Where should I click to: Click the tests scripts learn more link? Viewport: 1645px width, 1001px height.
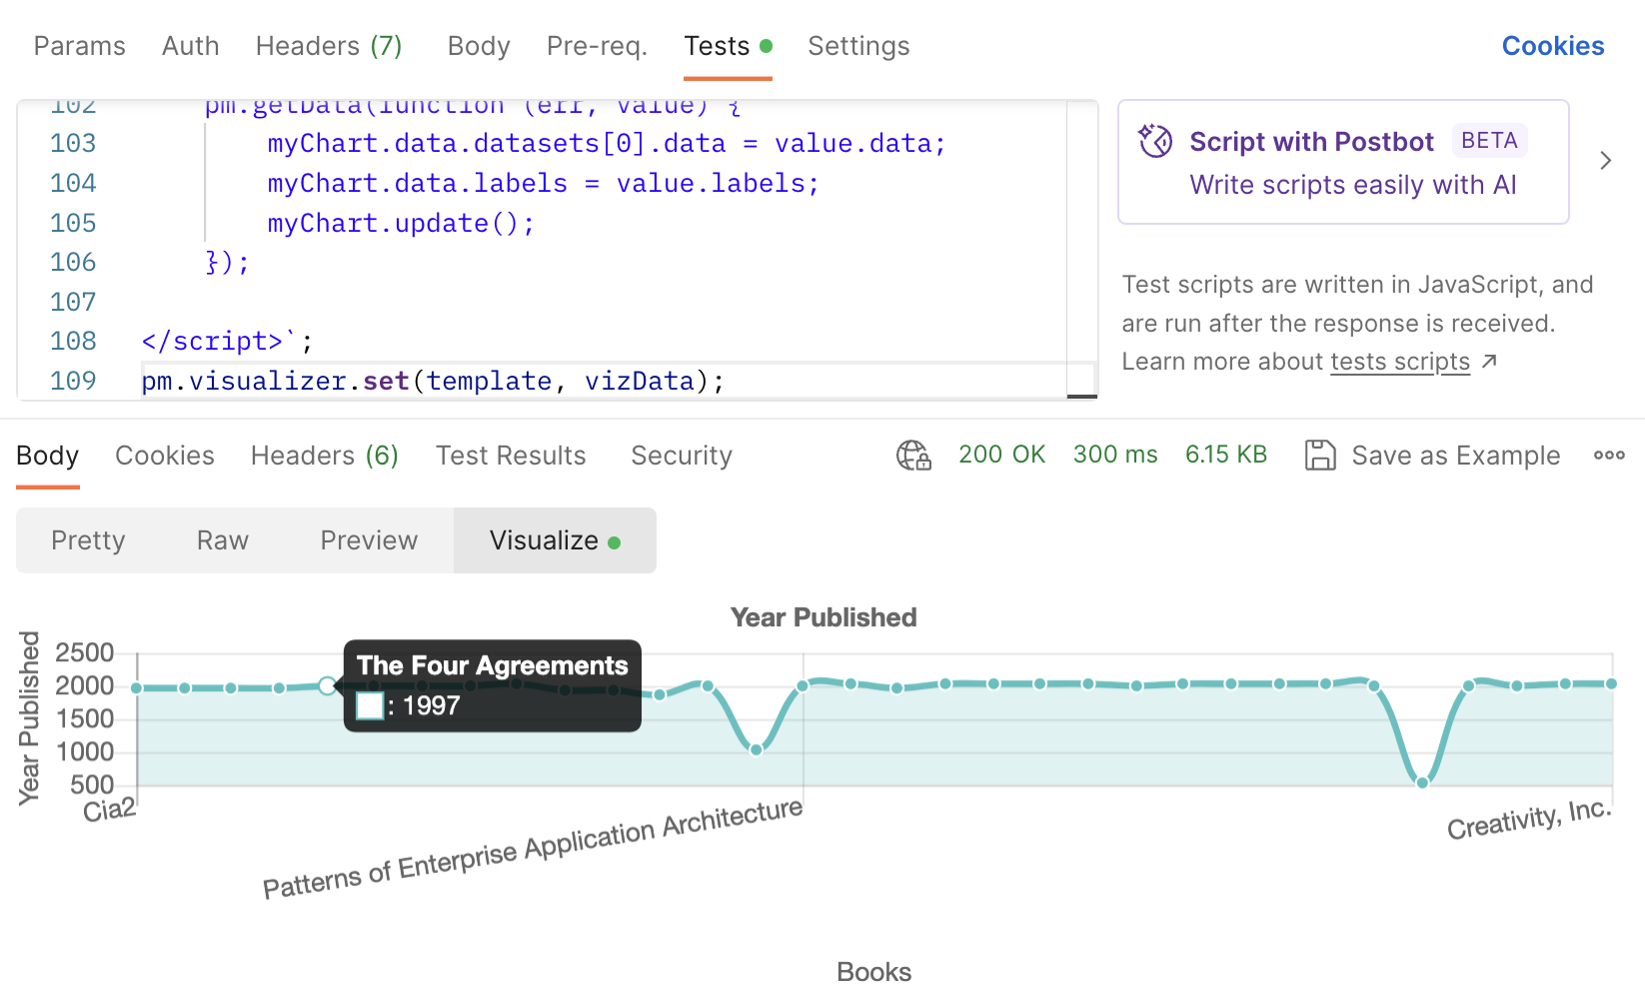(x=1399, y=362)
